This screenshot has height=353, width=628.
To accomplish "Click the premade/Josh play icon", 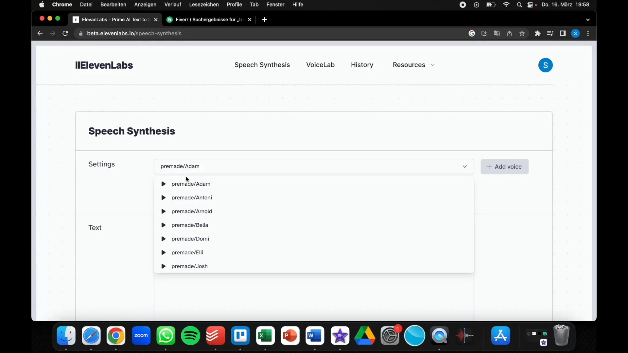I will click(164, 266).
